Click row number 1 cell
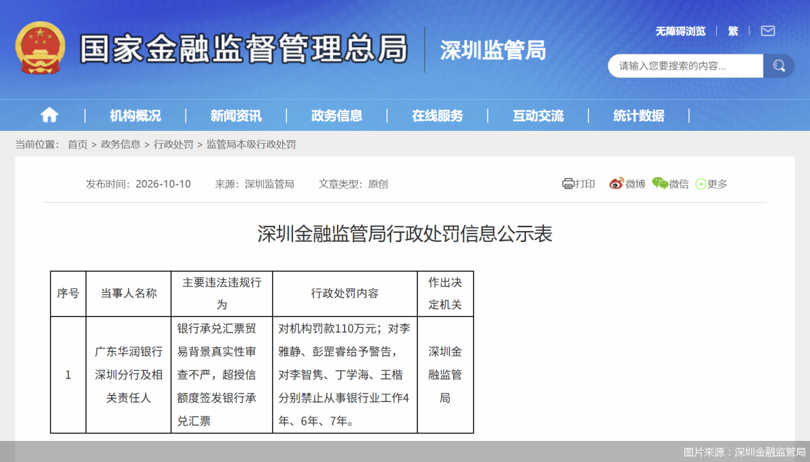 [68, 375]
